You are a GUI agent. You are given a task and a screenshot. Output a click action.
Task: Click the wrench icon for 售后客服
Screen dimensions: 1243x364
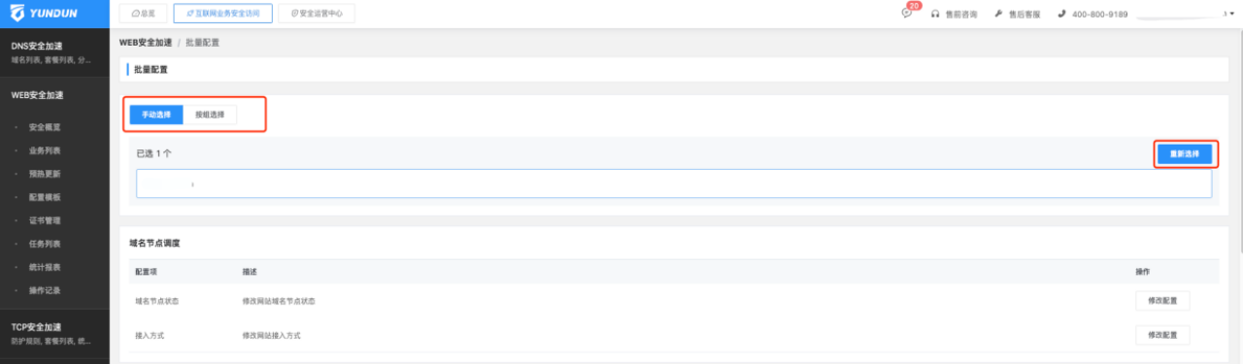[999, 15]
